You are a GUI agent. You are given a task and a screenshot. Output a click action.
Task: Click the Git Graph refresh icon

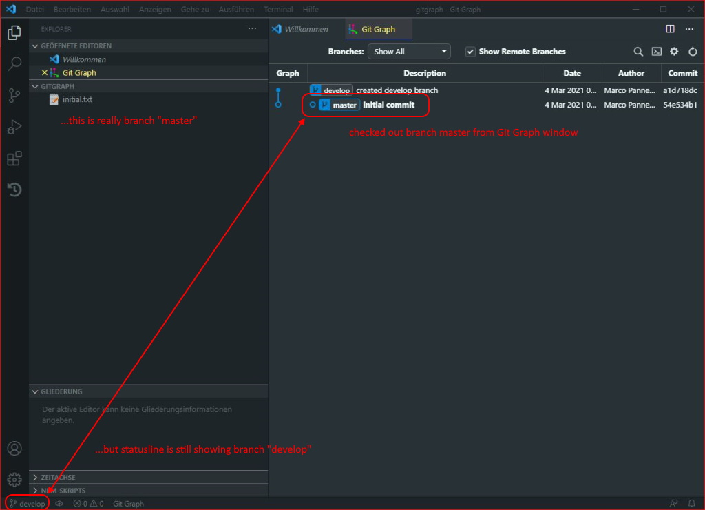pos(693,51)
